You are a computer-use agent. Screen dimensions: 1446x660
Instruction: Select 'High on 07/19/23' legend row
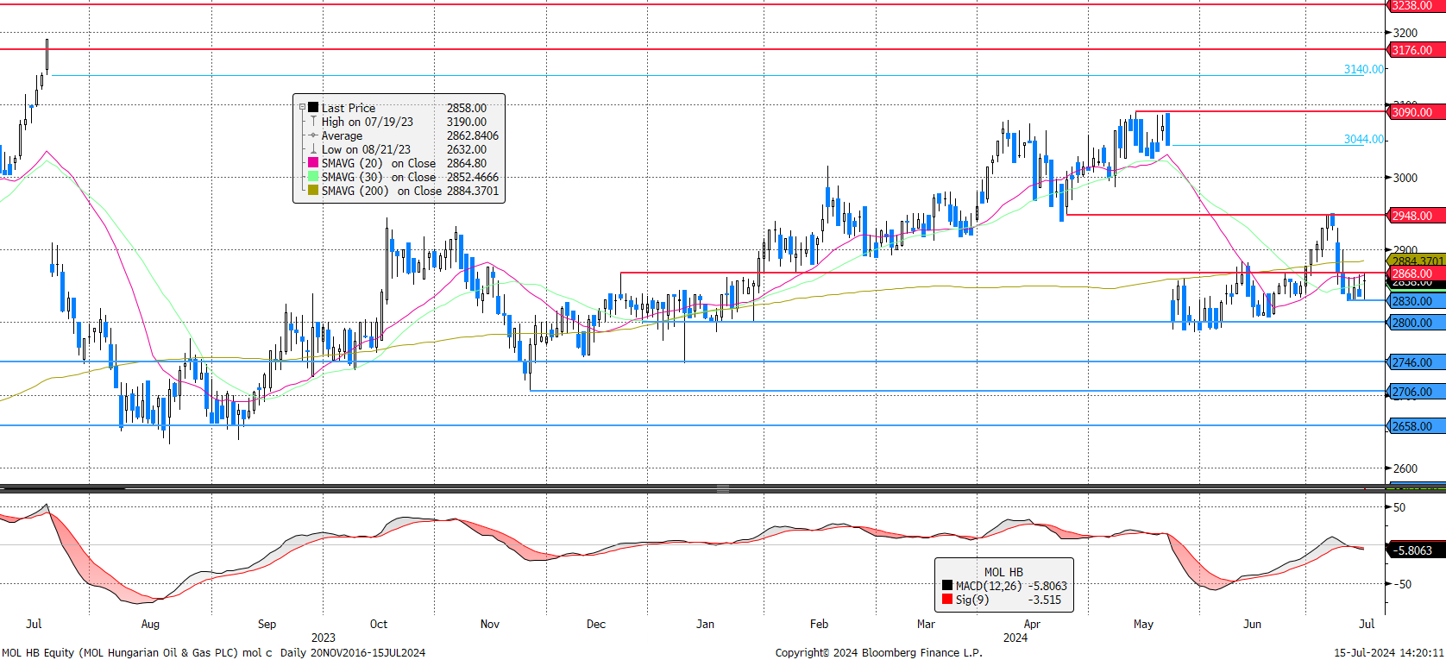click(x=368, y=122)
